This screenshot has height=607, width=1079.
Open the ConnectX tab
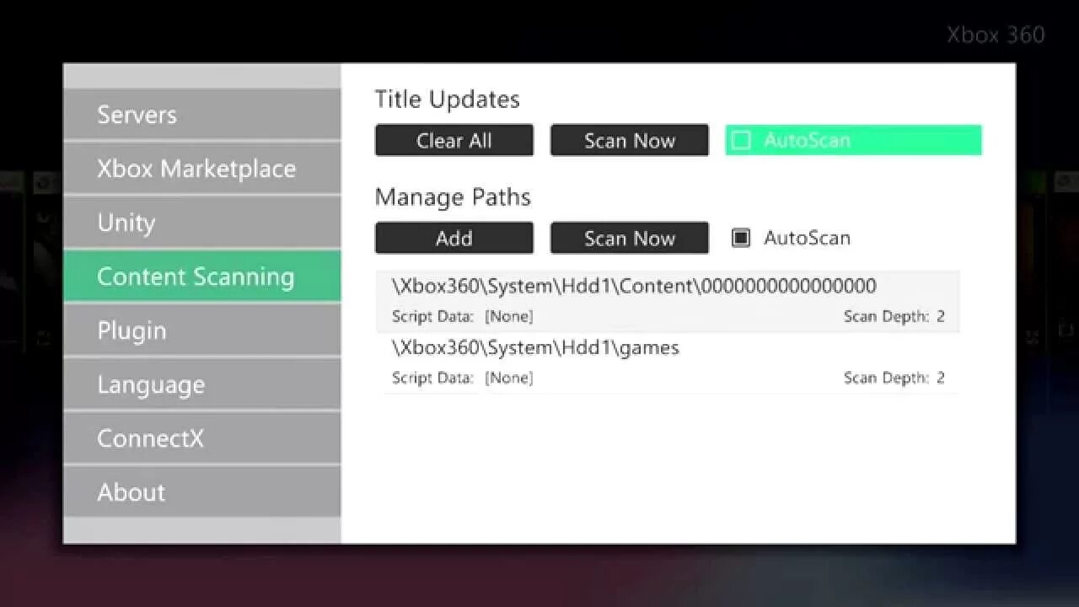click(x=202, y=438)
